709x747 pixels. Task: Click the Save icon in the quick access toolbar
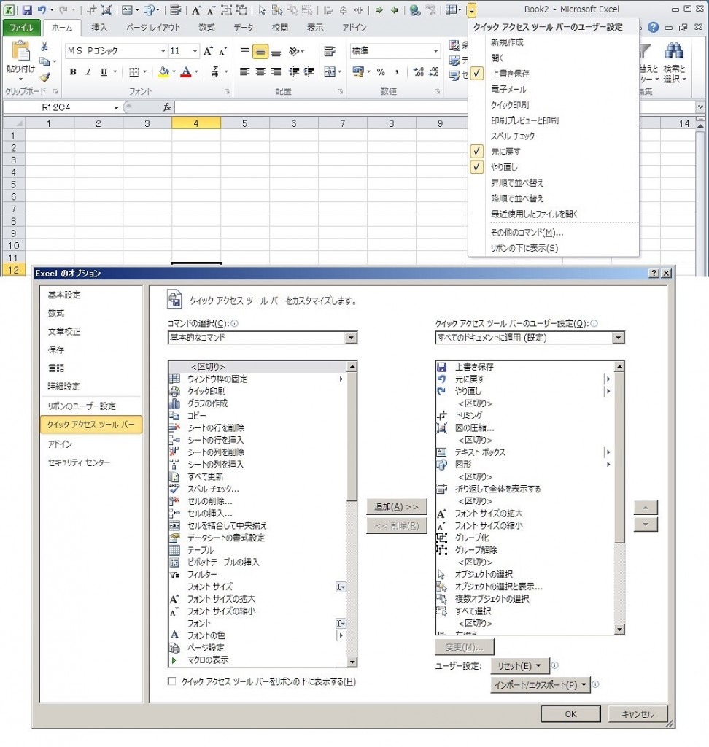click(27, 9)
